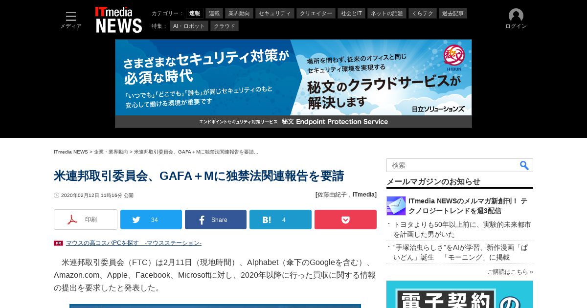This screenshot has width=587, height=308.
Task: Click author name 佐藤由紀子
Action: coord(333,195)
